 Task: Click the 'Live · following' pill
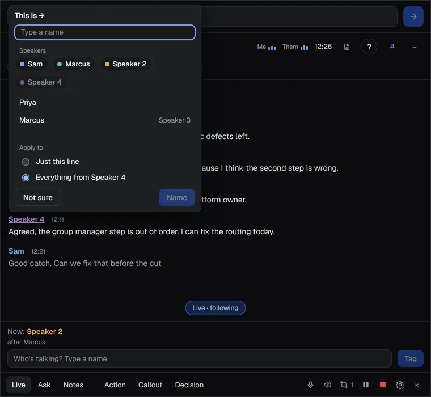click(x=216, y=308)
